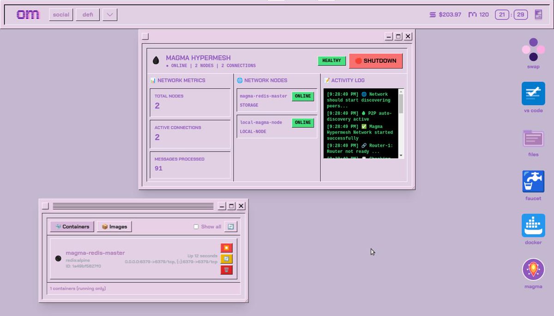
Task: Click the activity log scrollbar thumb
Action: pos(401,103)
